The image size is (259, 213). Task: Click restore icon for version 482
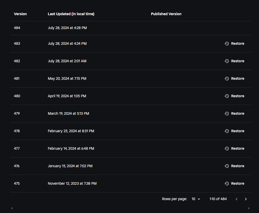[227, 61]
